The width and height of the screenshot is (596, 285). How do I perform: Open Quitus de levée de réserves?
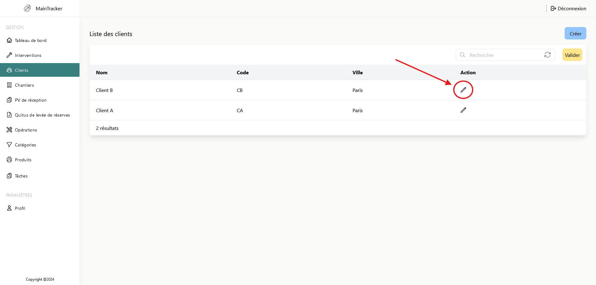42,115
